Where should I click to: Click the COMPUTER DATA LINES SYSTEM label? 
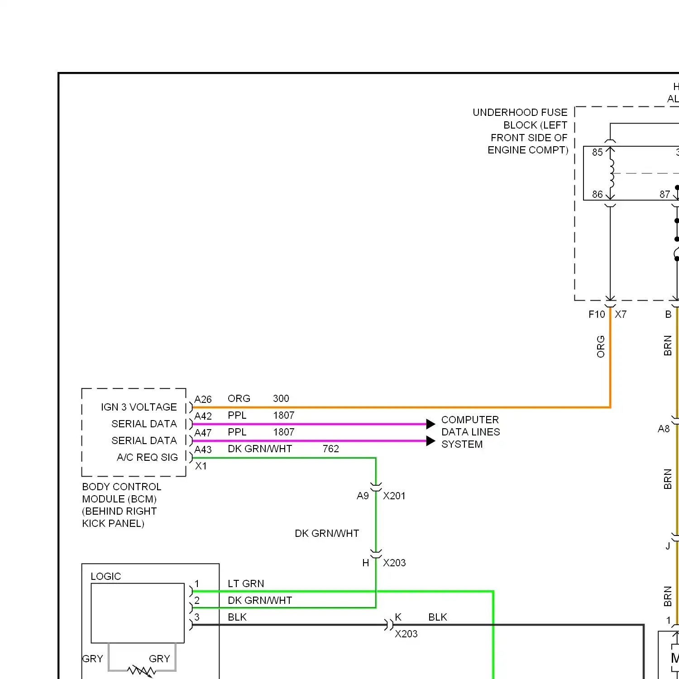pyautogui.click(x=470, y=432)
